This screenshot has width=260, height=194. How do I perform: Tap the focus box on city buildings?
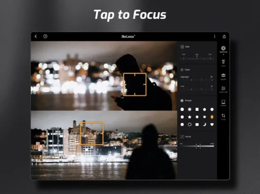[x=92, y=133]
